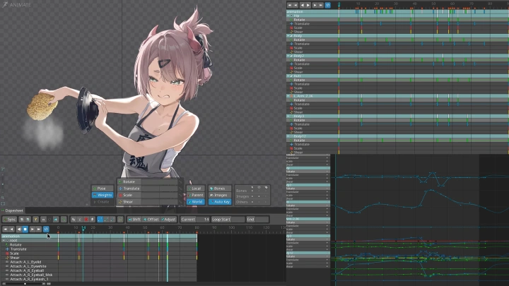
Task: Step to the previous frame in the lower dopesheet
Action: coord(12,229)
